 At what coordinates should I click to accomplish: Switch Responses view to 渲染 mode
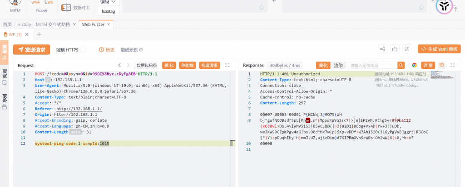338,65
